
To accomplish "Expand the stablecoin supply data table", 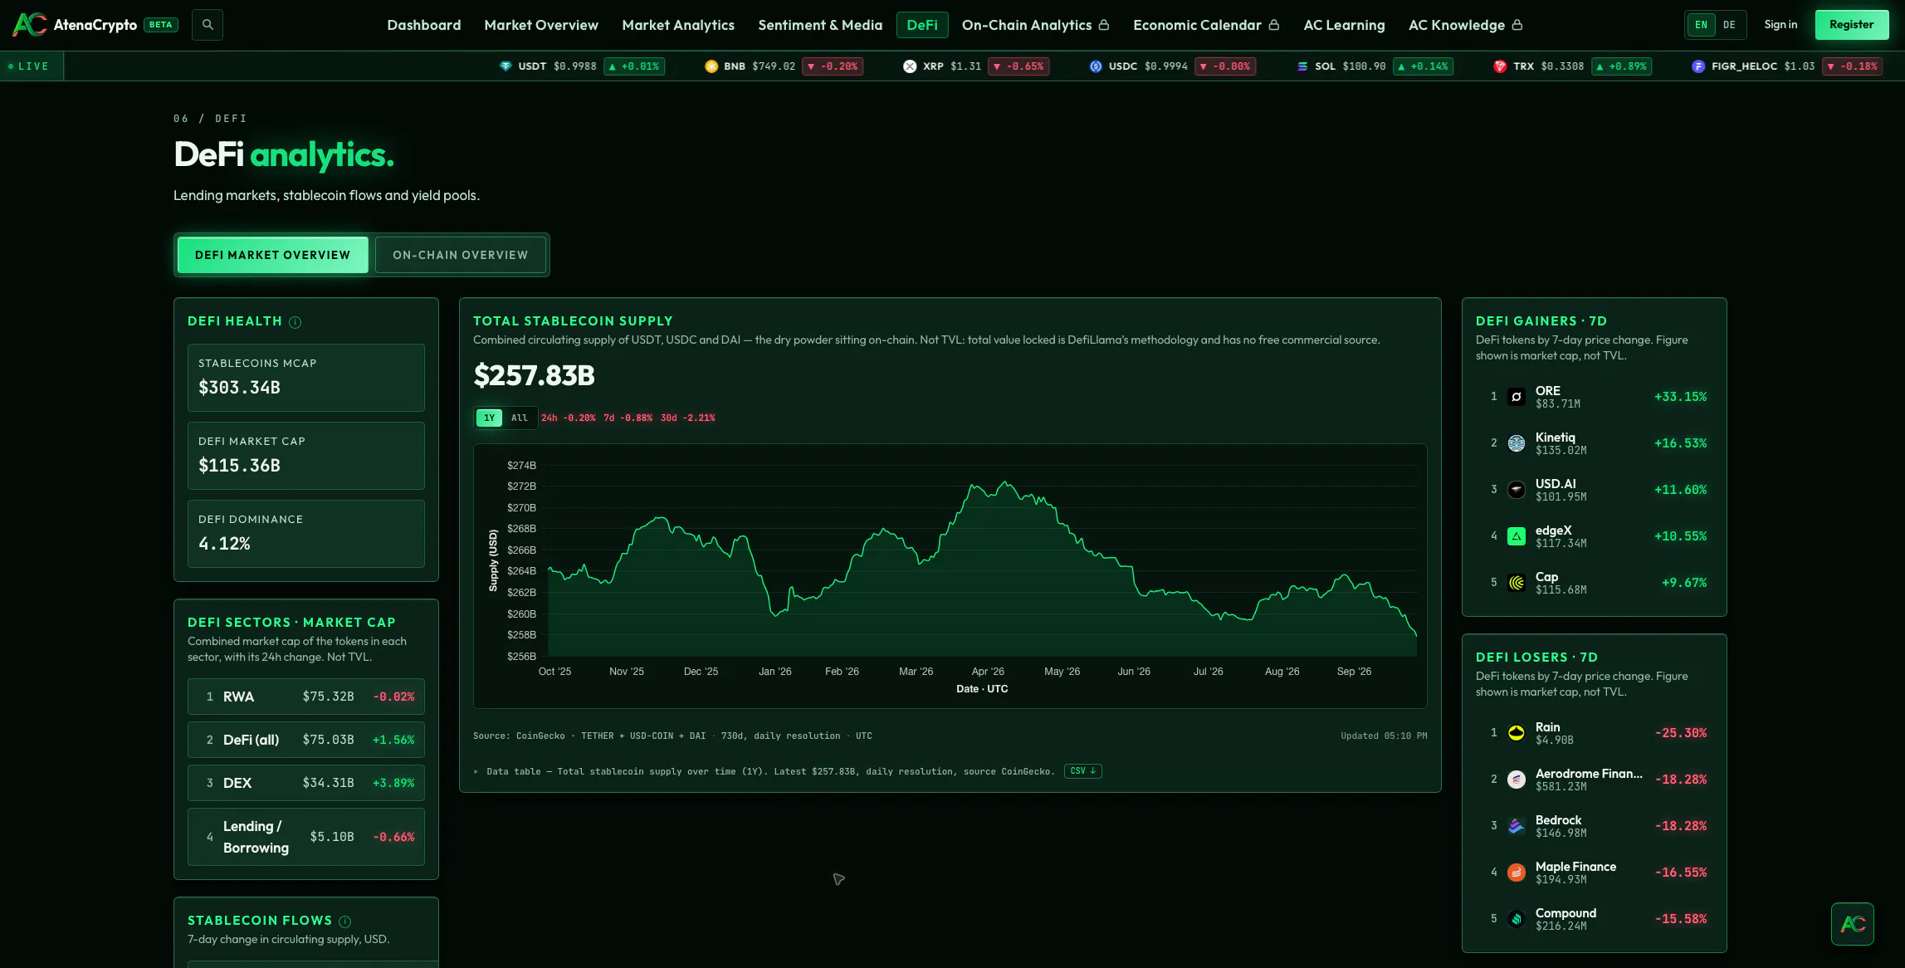I will click(x=764, y=771).
